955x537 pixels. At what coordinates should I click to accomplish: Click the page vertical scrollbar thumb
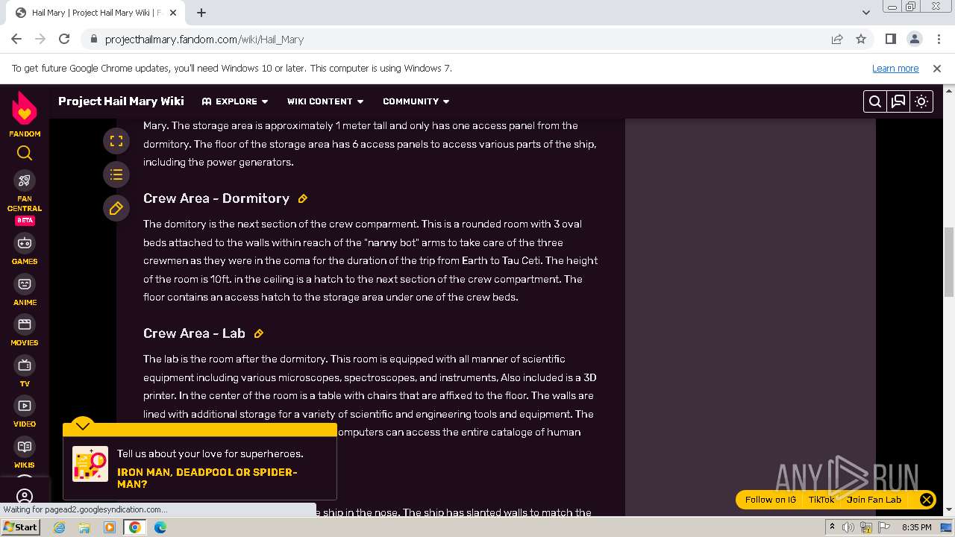pos(949,261)
